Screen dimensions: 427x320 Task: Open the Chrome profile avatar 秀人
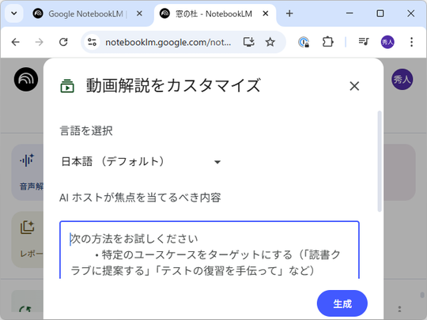click(387, 42)
